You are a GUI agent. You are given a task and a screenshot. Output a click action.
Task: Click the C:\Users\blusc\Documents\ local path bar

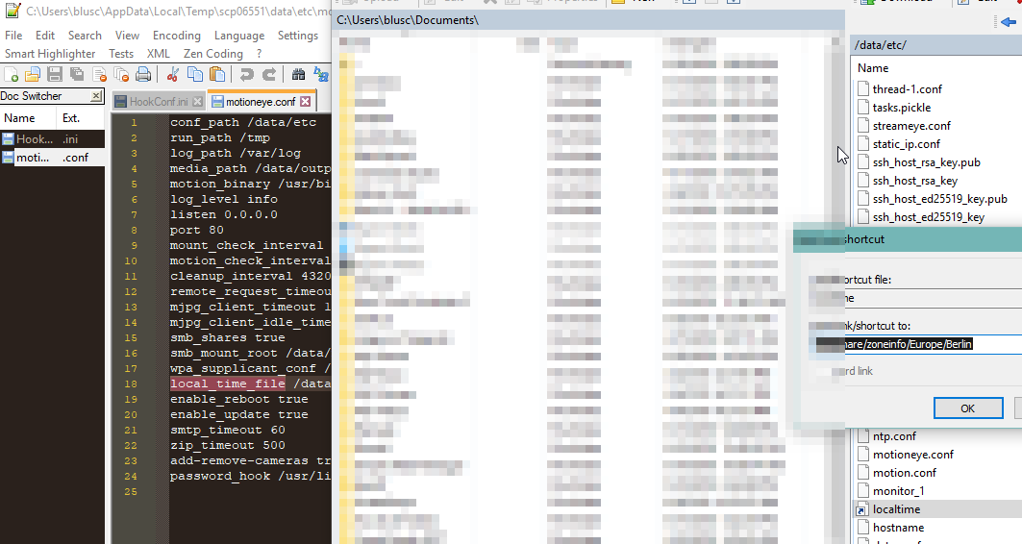(x=588, y=20)
